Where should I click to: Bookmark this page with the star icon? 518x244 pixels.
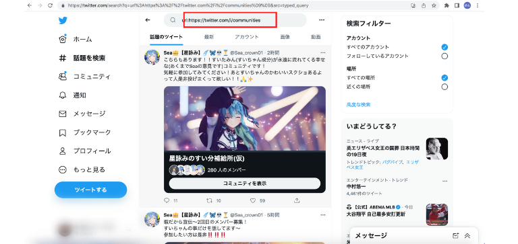[x=434, y=5]
